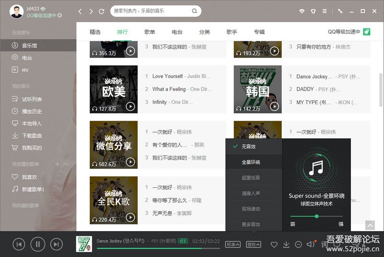This screenshot has height=257, width=384.
Task: Play the 微信分享 chart with its play button
Action: [130, 162]
